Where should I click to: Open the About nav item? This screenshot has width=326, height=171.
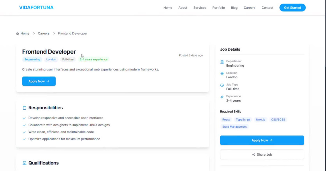click(183, 8)
